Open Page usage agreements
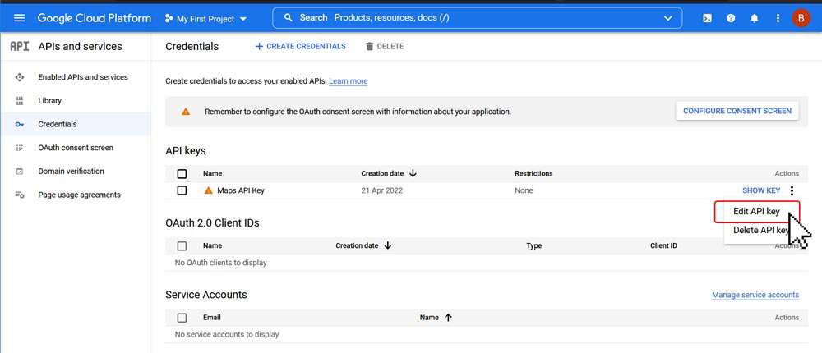This screenshot has height=353, width=822. pyautogui.click(x=79, y=195)
